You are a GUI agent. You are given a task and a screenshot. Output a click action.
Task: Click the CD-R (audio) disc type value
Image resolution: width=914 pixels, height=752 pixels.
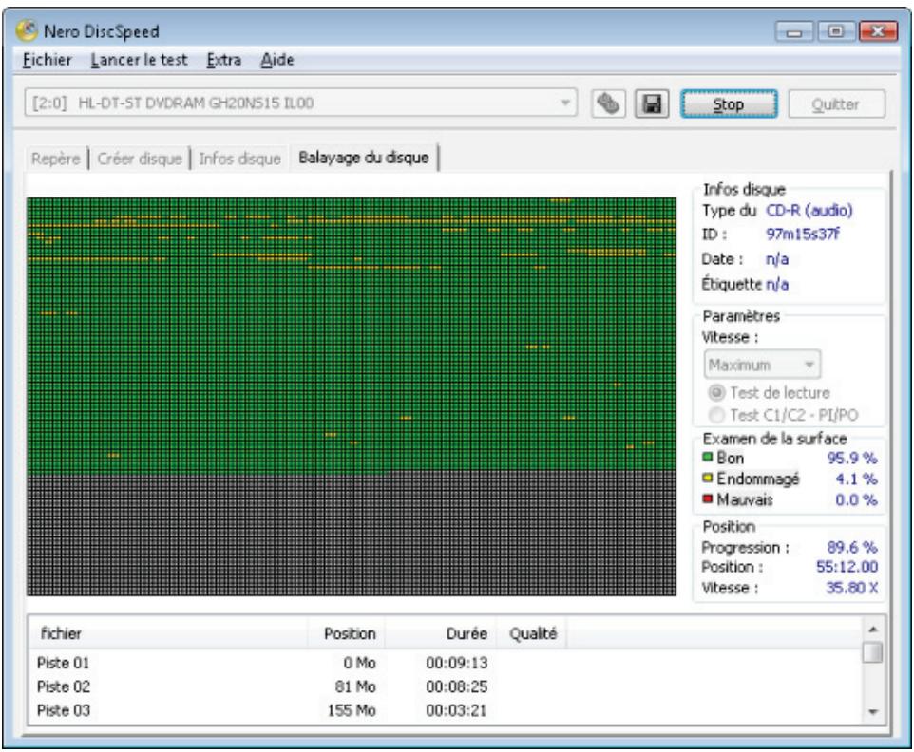click(809, 210)
